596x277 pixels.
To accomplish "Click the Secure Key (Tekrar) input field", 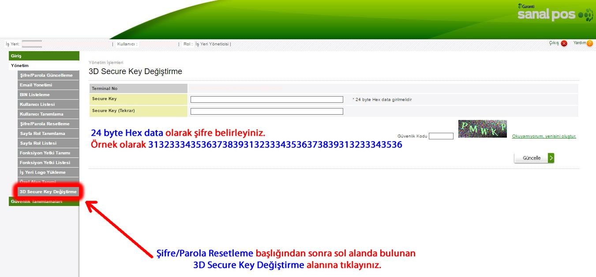I will pyautogui.click(x=266, y=111).
